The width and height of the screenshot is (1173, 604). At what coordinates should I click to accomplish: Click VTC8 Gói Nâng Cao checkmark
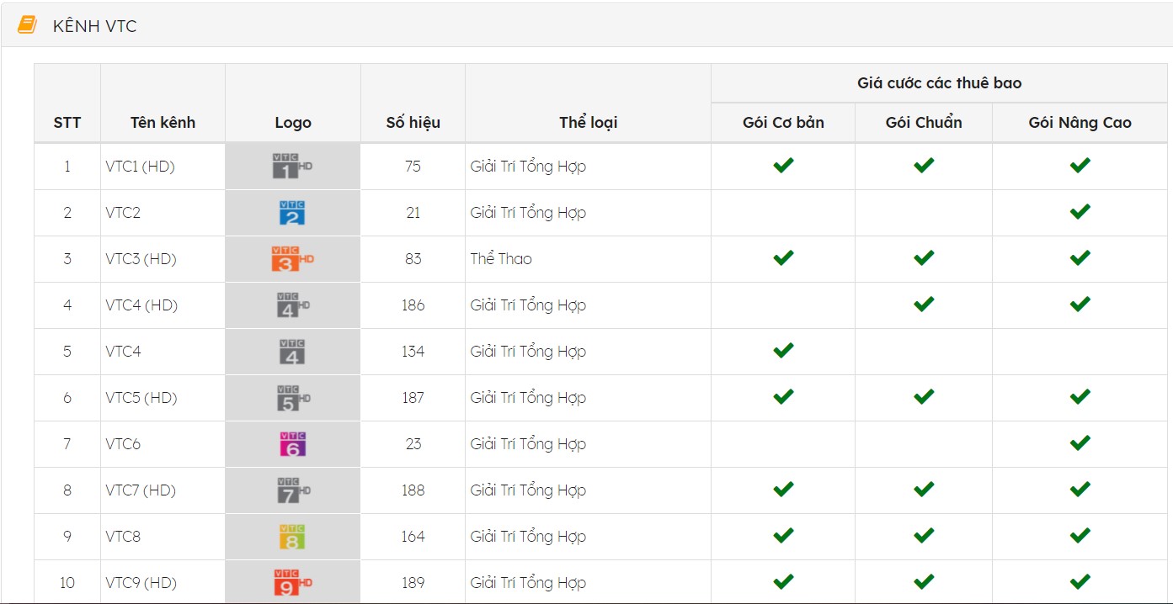tap(1080, 536)
